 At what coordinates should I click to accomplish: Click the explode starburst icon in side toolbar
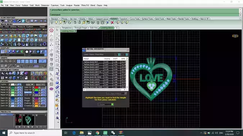pos(57,105)
